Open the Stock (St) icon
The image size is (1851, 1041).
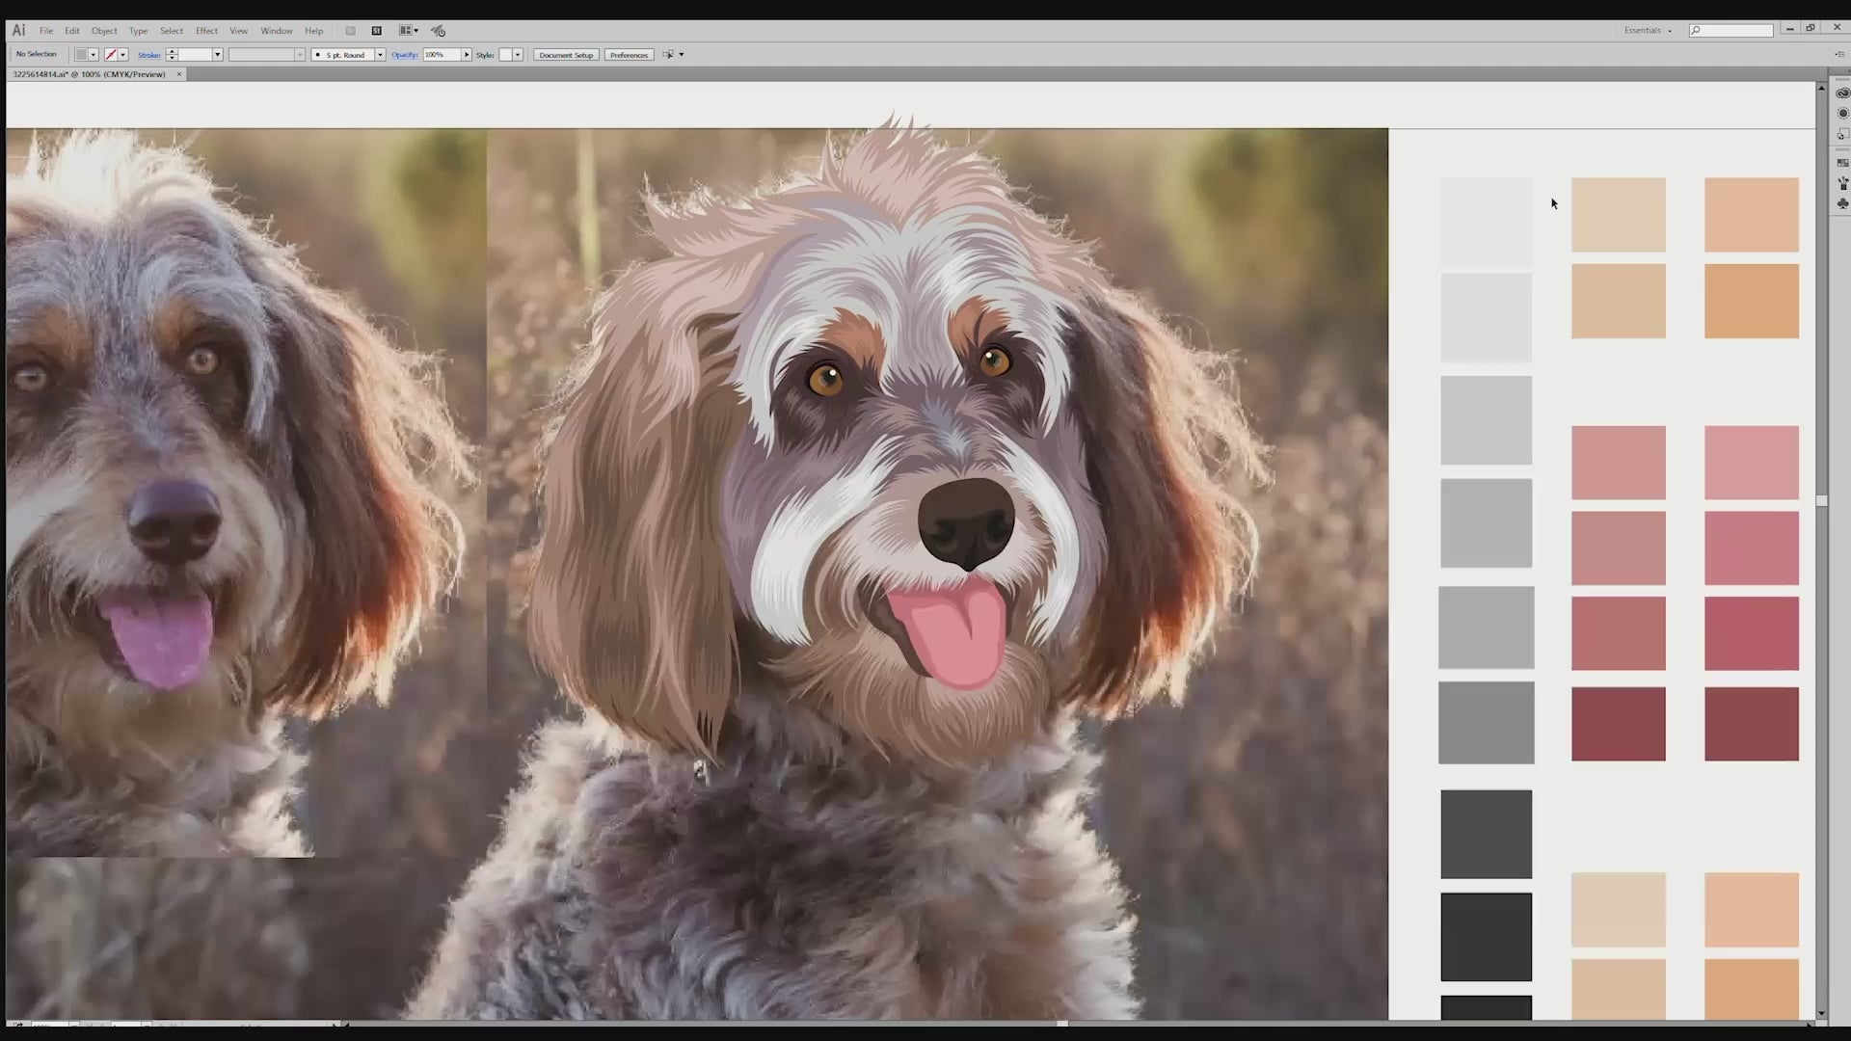[x=377, y=31]
